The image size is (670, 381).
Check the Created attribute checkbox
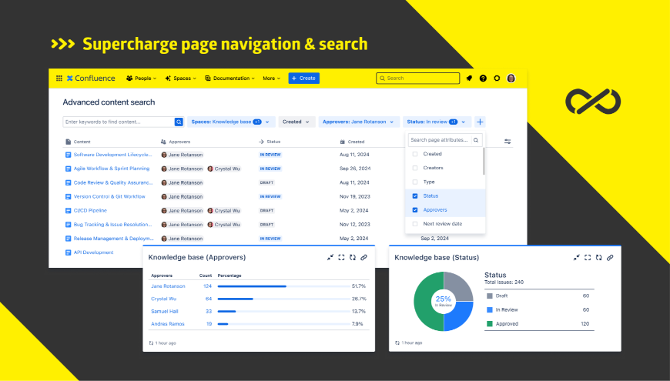415,154
